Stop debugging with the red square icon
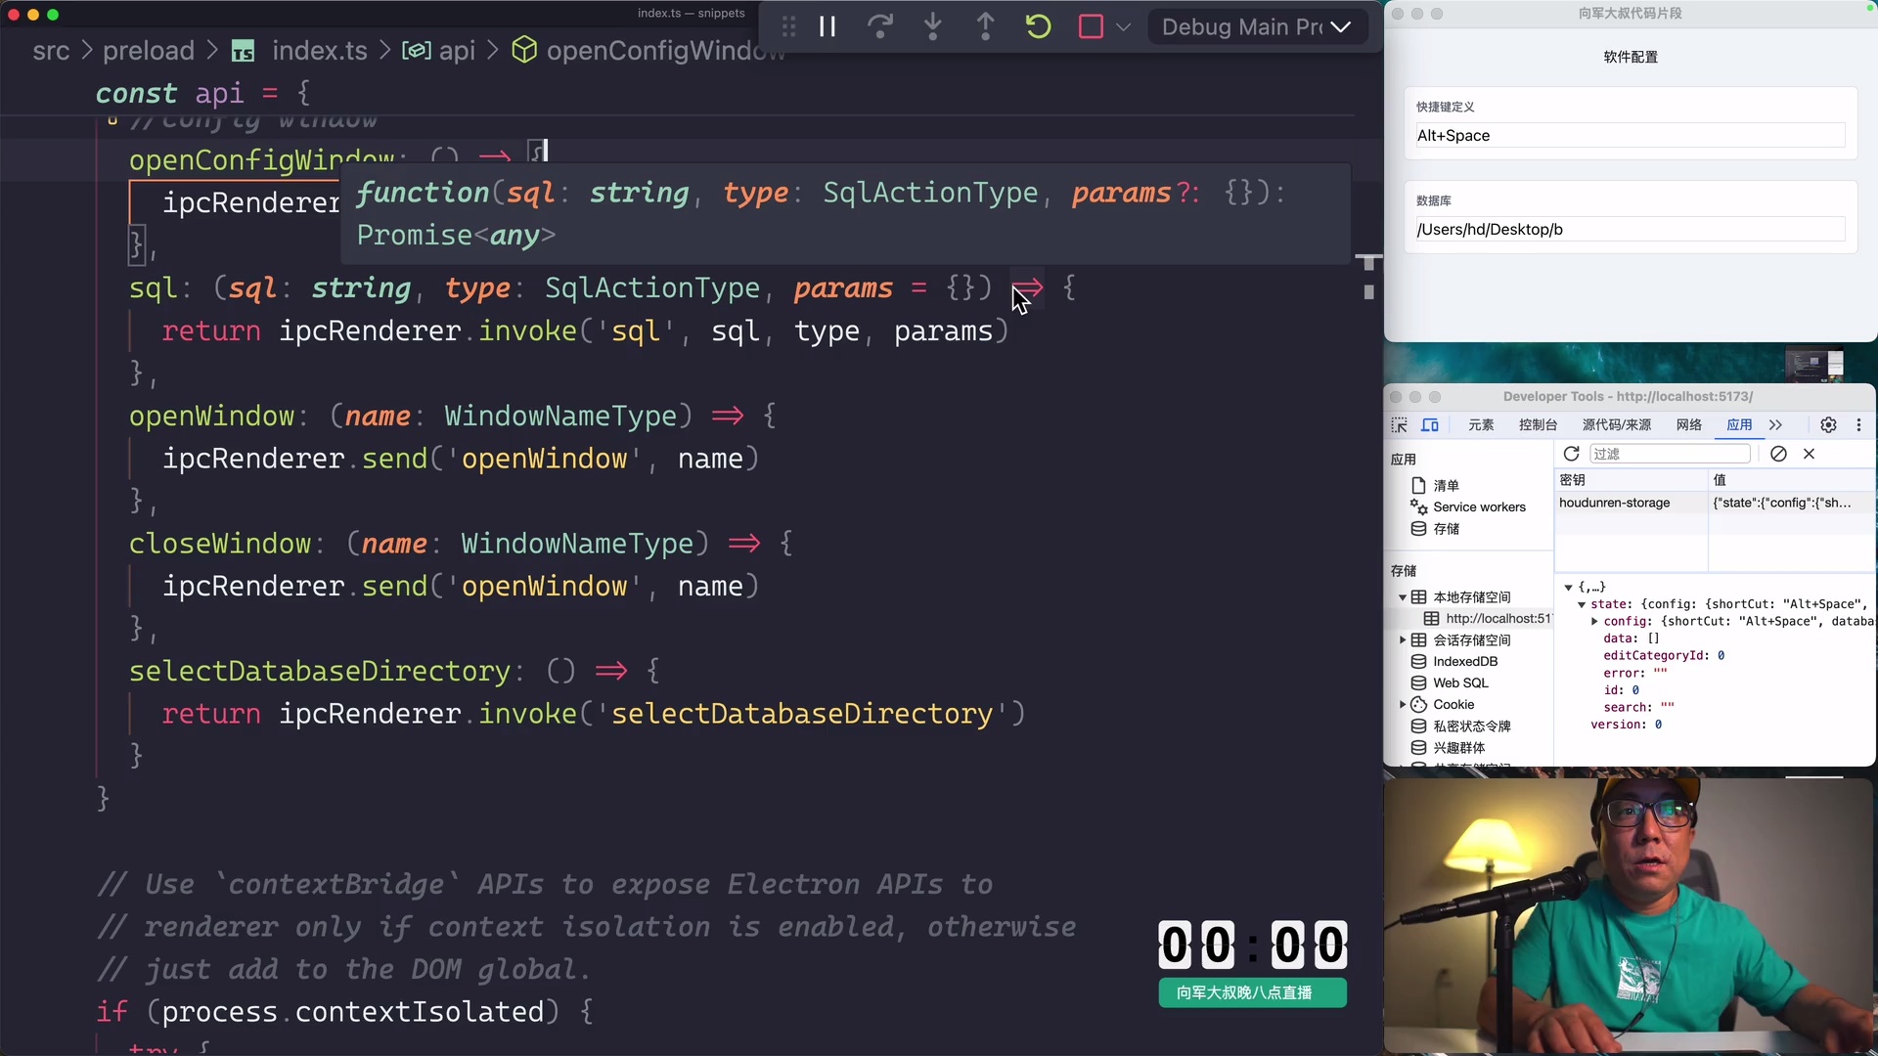 (x=1090, y=26)
